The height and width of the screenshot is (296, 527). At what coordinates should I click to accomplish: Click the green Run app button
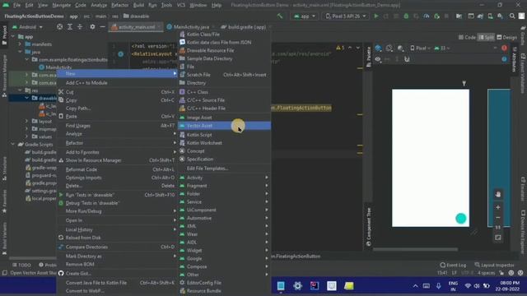[x=376, y=16]
